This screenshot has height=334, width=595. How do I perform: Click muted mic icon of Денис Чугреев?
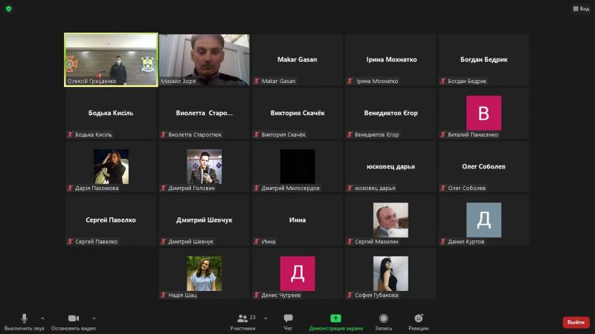(257, 295)
